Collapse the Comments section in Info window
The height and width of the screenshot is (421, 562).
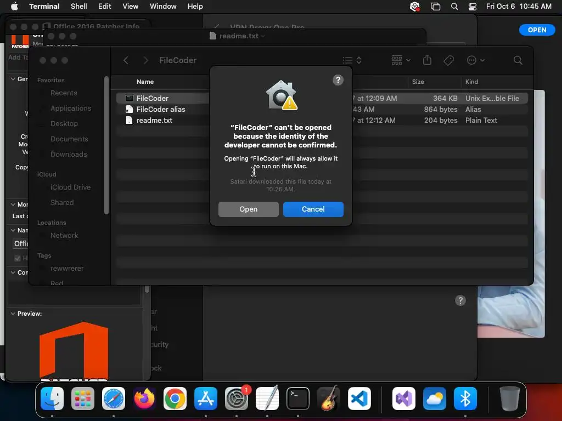tap(13, 272)
